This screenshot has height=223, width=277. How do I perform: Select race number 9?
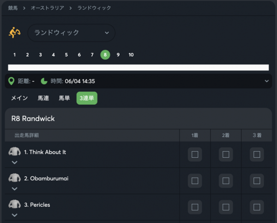pyautogui.click(x=118, y=55)
